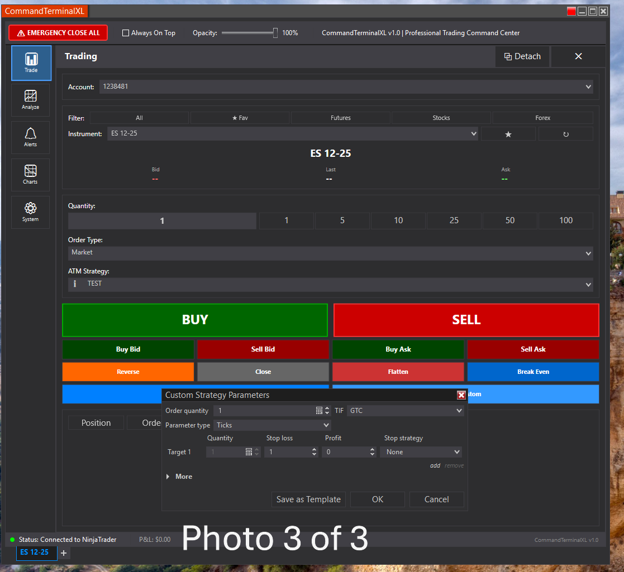Screen dimensions: 624x572
Task: Open the System gear icon
Action: [31, 212]
